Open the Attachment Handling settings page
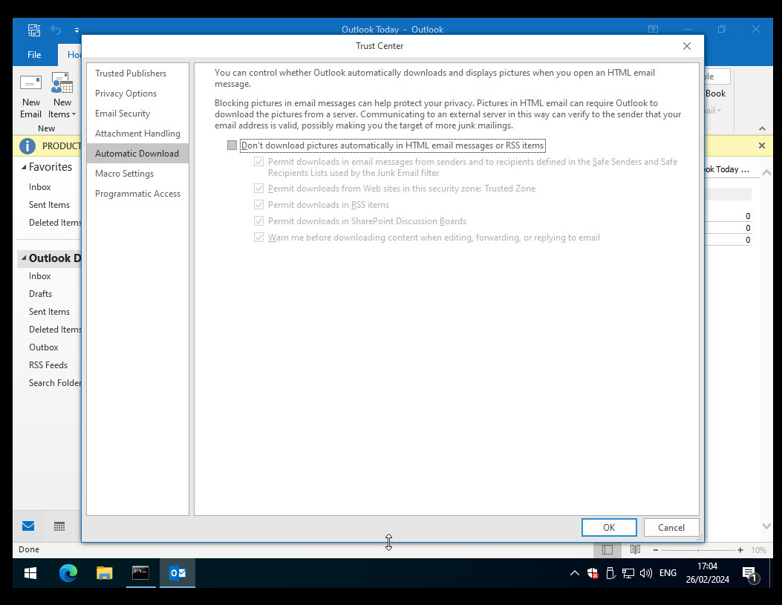The width and height of the screenshot is (782, 605). [137, 133]
